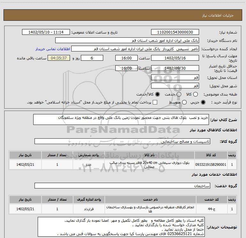Click the واحد شمارش column header

pyautogui.click(x=88, y=155)
